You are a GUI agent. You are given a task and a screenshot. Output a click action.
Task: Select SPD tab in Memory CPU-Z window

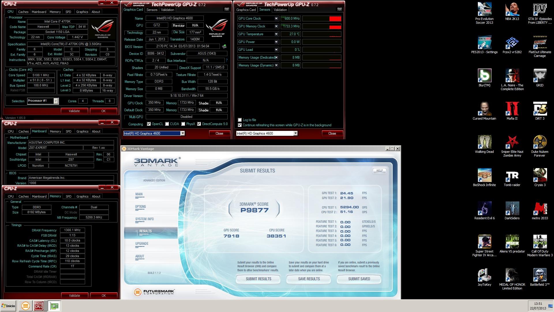68,196
